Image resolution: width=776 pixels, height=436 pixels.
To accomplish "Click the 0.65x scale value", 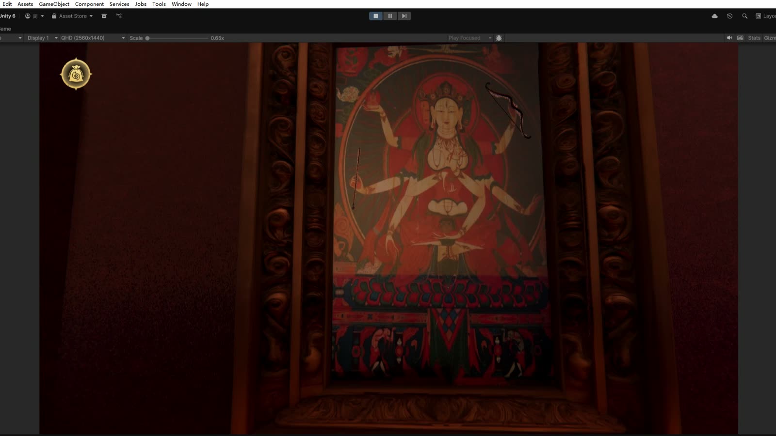I will [x=217, y=38].
